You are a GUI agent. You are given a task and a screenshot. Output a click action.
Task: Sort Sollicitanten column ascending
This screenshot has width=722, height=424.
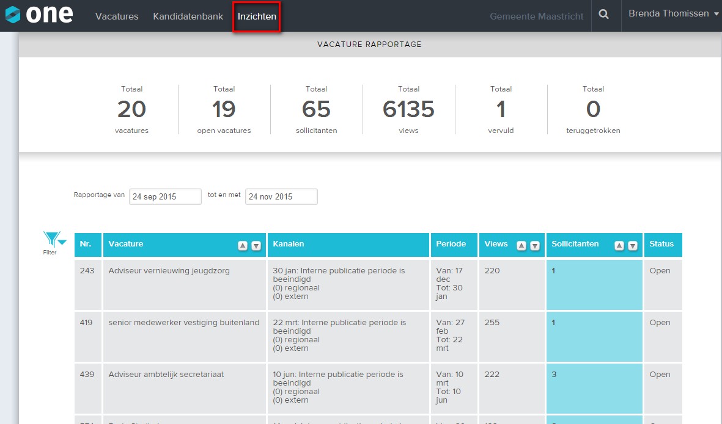tap(619, 245)
